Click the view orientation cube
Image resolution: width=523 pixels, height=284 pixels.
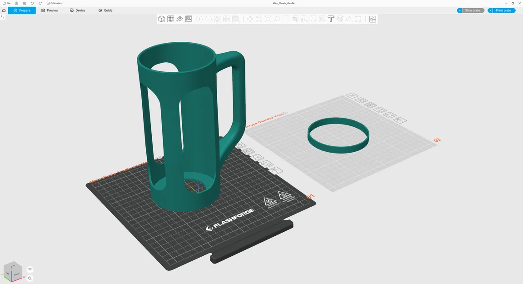13,271
